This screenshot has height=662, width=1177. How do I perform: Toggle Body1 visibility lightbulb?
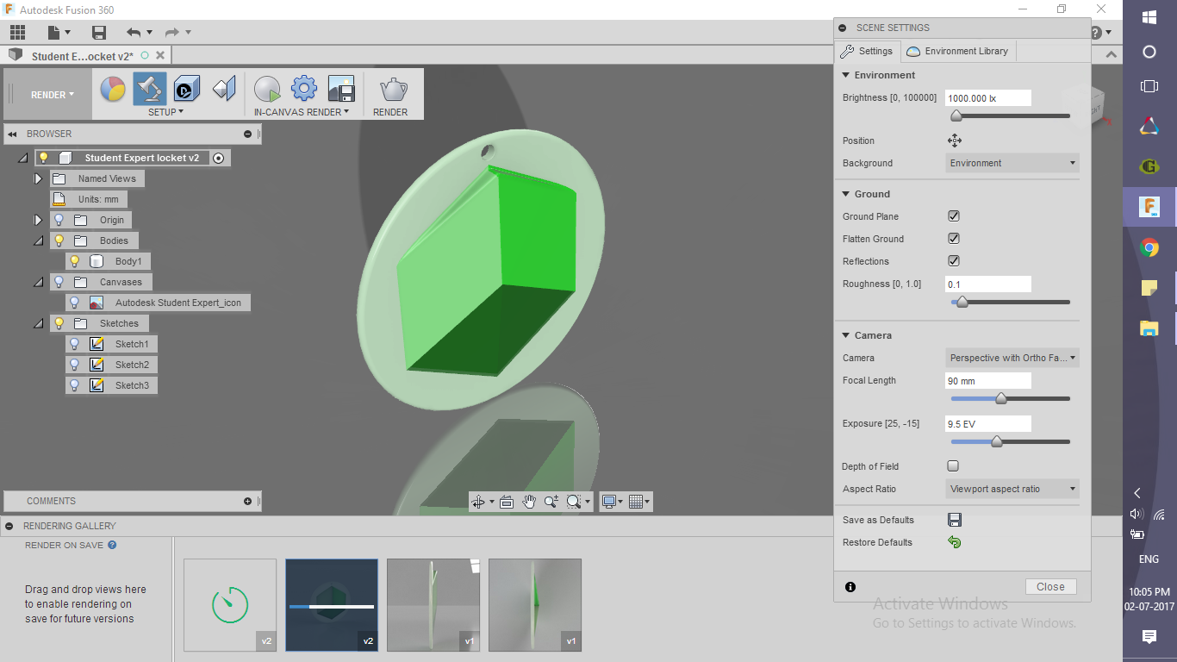pos(74,261)
